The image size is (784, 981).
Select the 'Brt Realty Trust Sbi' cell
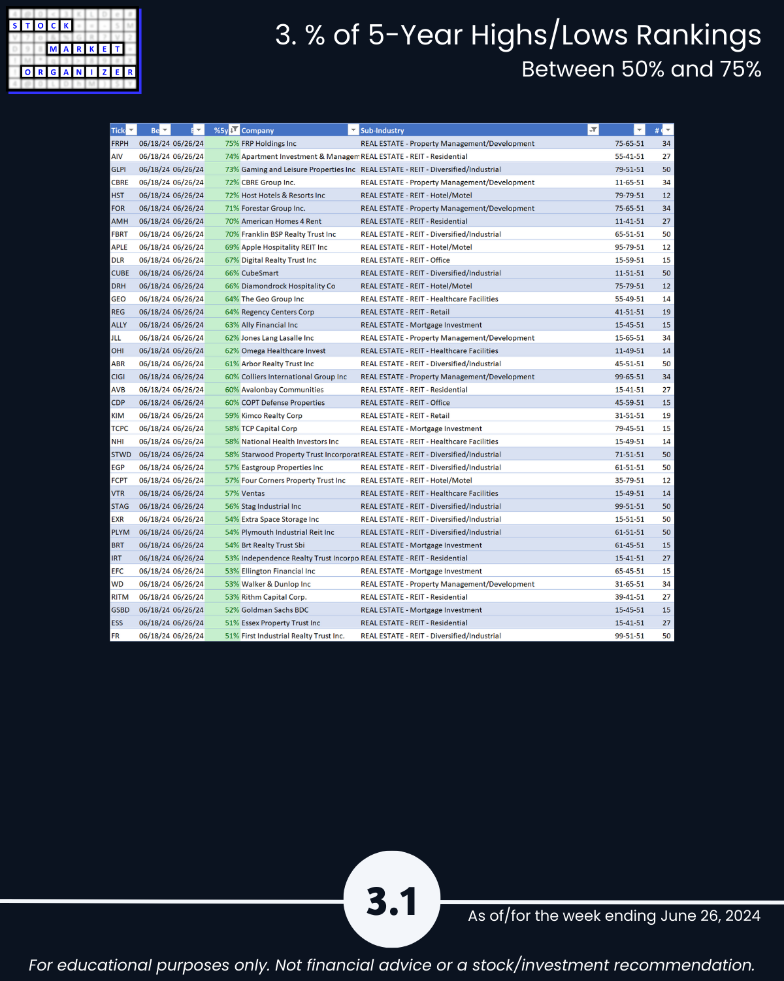click(x=300, y=545)
